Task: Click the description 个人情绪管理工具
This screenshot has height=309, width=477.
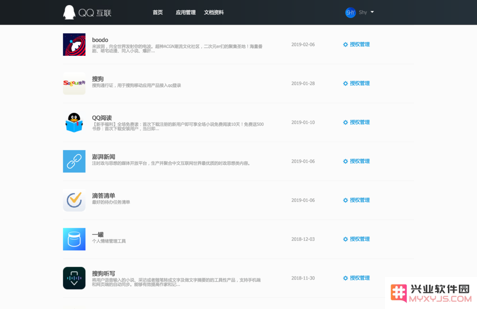Action: point(109,241)
